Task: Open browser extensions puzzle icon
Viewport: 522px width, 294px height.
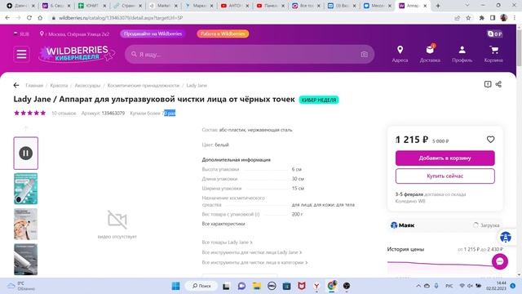Action: pos(481,18)
